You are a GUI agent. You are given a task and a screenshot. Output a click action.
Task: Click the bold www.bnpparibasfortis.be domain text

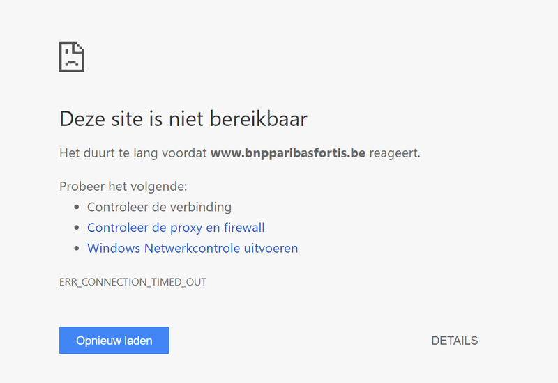click(x=288, y=153)
